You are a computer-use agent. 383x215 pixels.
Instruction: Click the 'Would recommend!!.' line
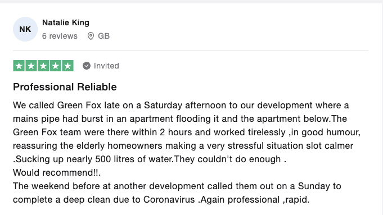pyautogui.click(x=57, y=172)
